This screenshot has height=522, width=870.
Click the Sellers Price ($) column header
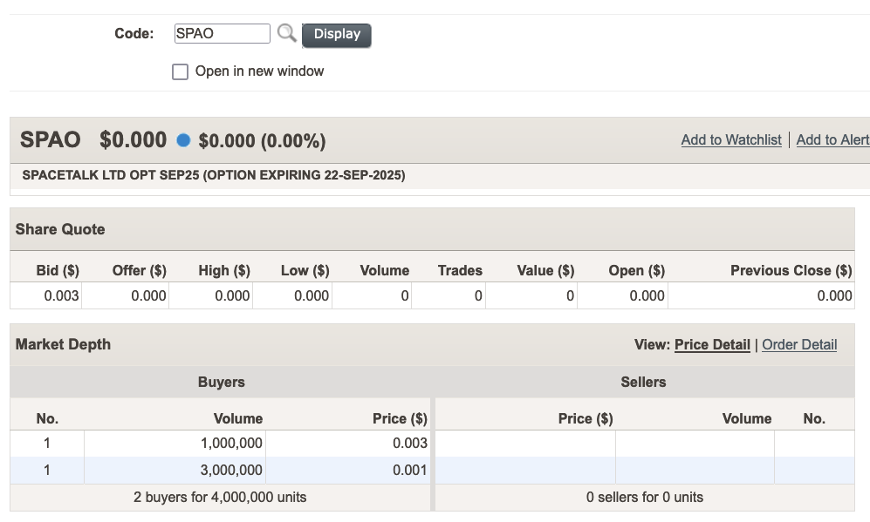point(586,418)
